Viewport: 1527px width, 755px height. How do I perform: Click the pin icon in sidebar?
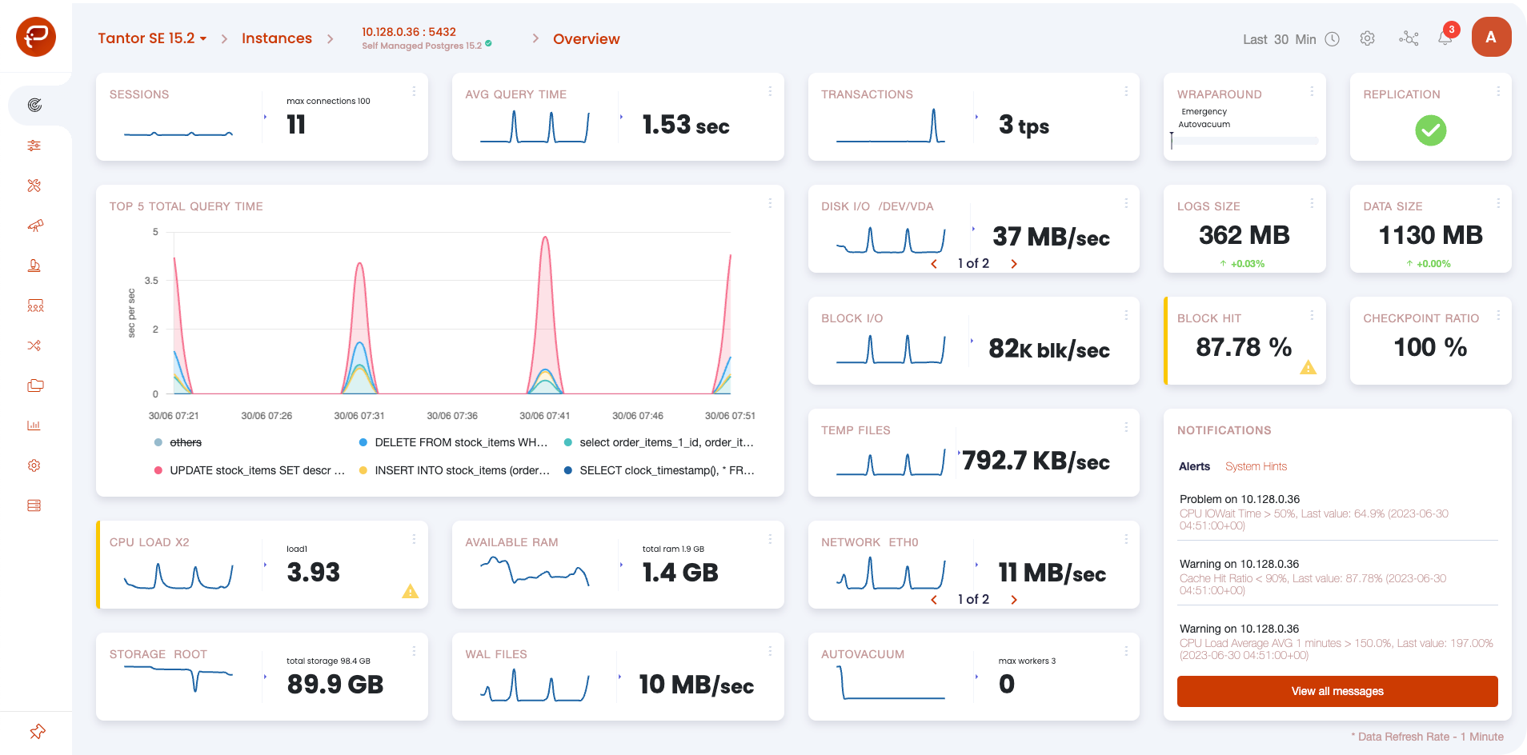pyautogui.click(x=37, y=732)
